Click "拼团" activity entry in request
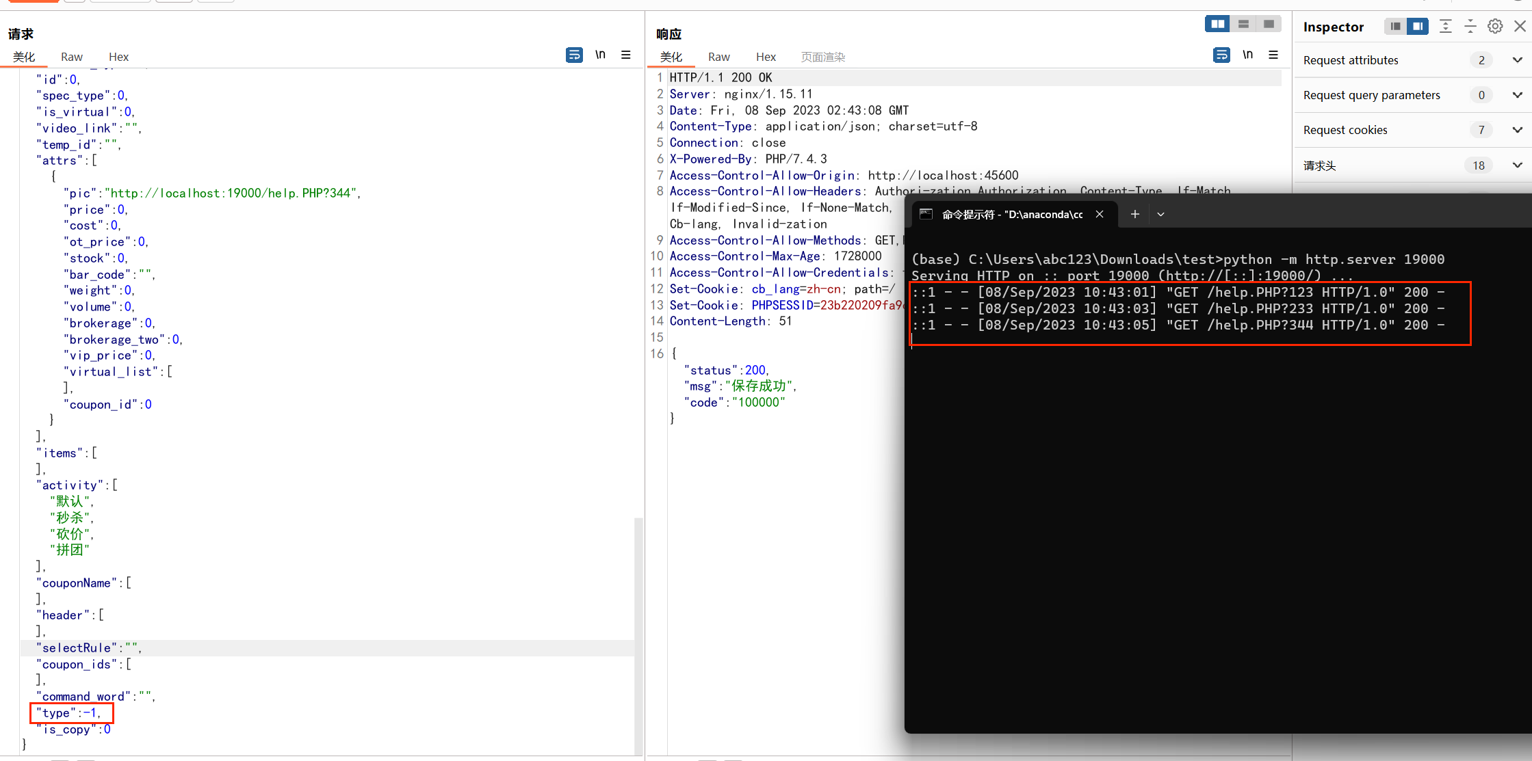This screenshot has height=761, width=1532. coord(69,550)
